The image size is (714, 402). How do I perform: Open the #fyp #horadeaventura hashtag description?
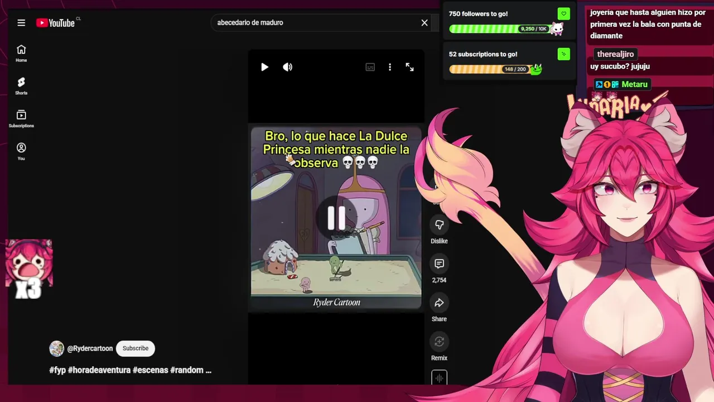130,370
